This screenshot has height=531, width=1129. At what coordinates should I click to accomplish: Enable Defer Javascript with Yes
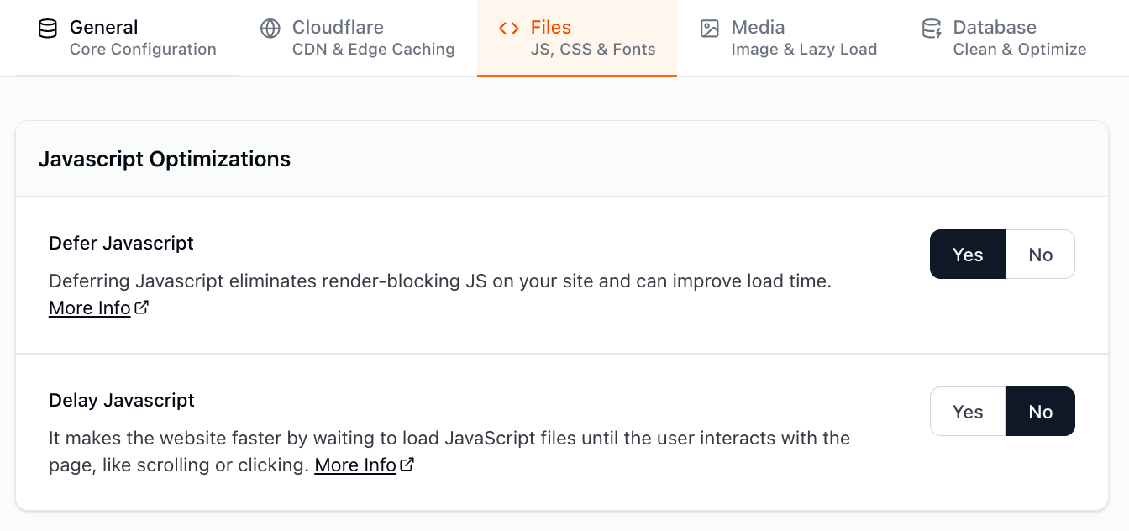[x=968, y=255]
